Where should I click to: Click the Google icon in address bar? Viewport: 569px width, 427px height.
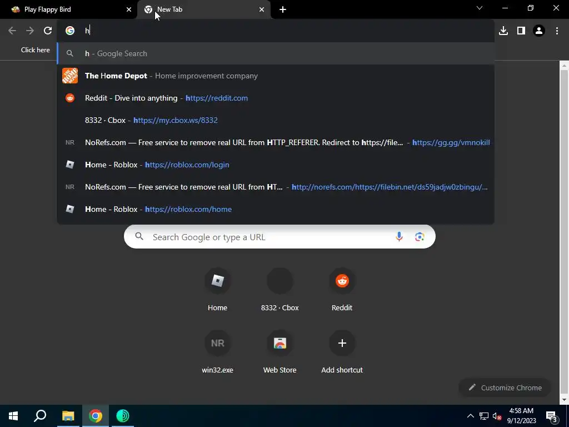tap(70, 31)
